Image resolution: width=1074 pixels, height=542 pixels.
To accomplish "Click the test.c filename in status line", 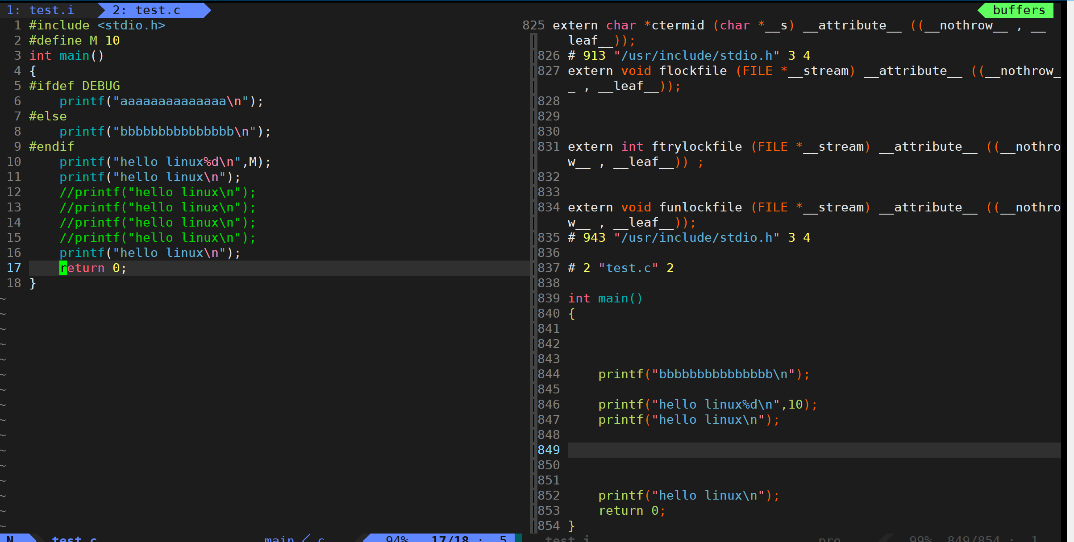I will pos(75,538).
